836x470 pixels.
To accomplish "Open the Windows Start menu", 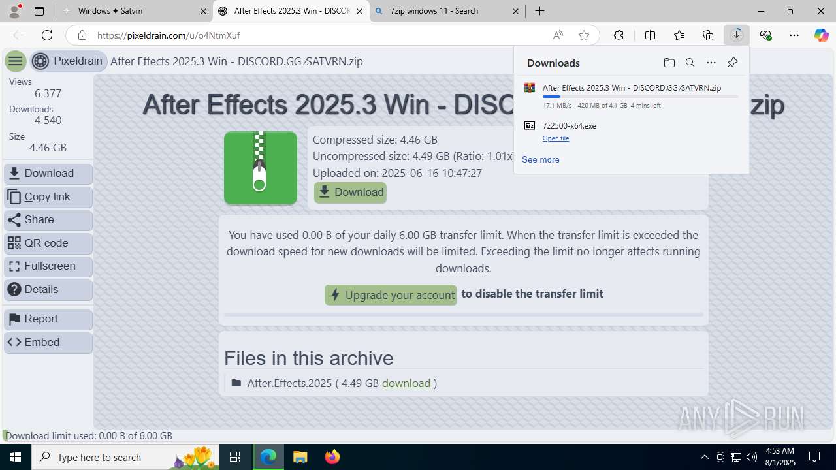I will [16, 457].
